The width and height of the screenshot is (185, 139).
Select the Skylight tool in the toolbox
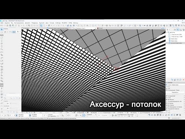point(2,67)
